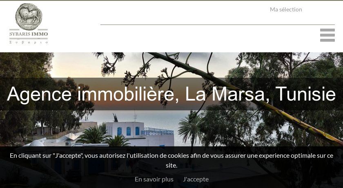Click the bottom bar of the hamburger icon
This screenshot has height=188, width=343.
[x=327, y=40]
